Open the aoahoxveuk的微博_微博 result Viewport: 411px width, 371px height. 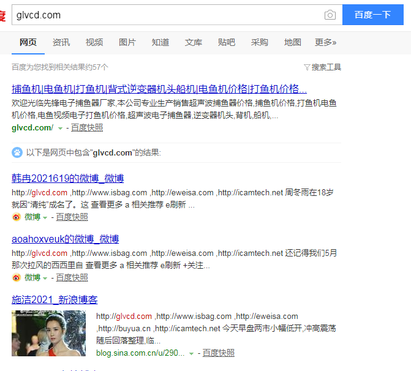tap(66, 239)
